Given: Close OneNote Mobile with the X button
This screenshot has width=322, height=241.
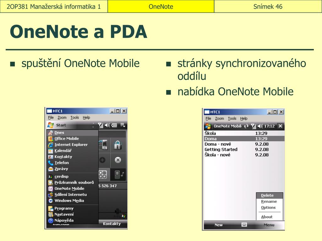Looking at the screenshot, I should click(280, 126).
